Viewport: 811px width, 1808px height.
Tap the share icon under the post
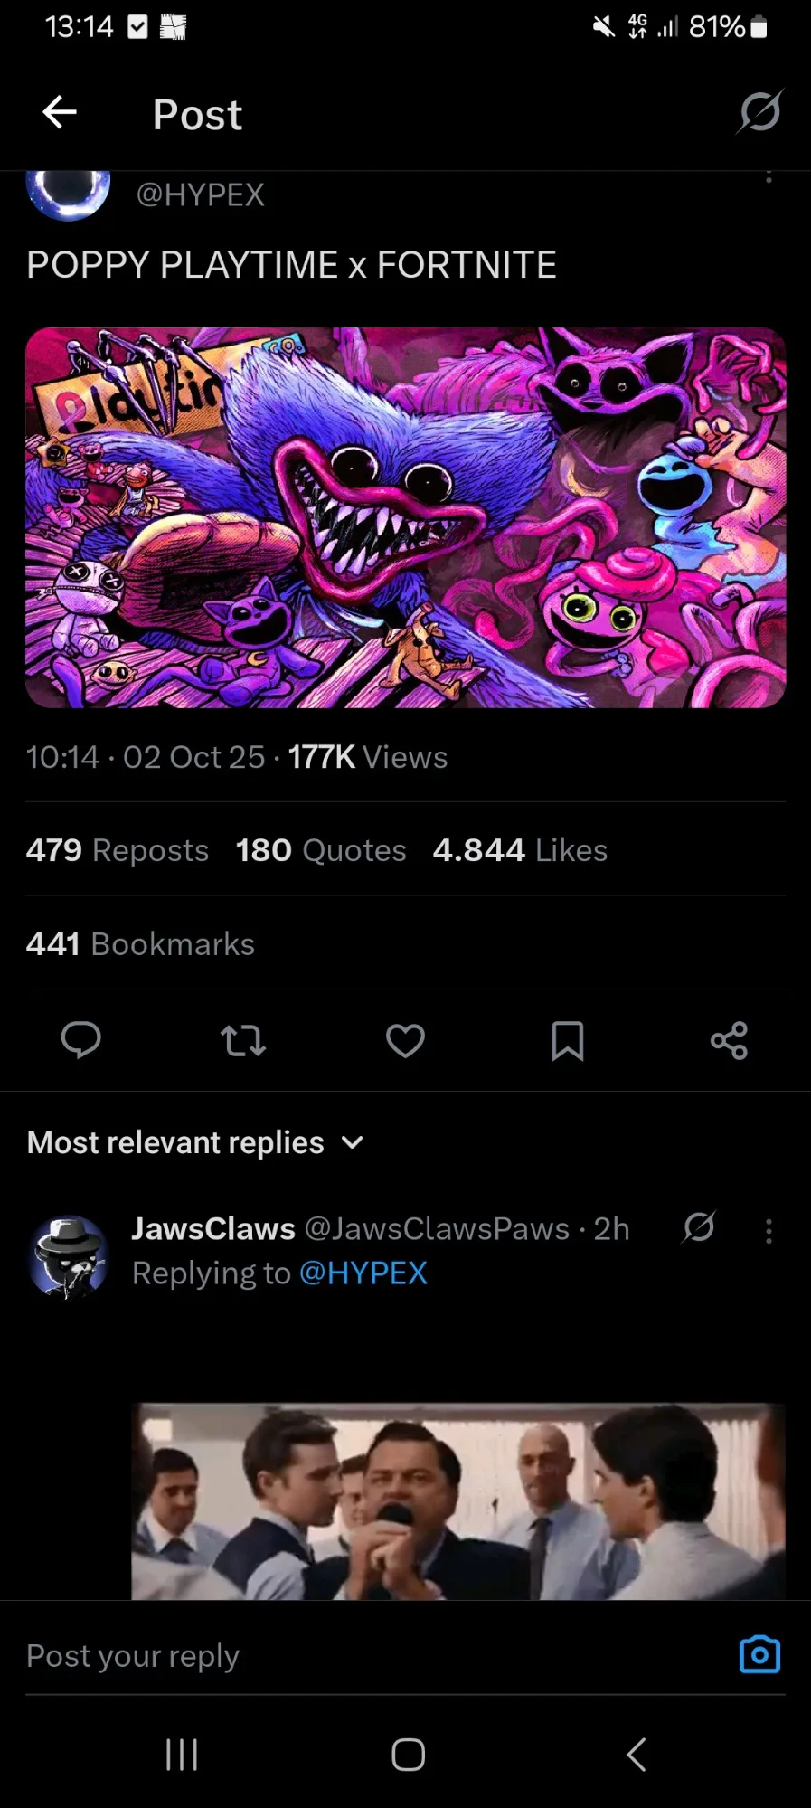[729, 1040]
